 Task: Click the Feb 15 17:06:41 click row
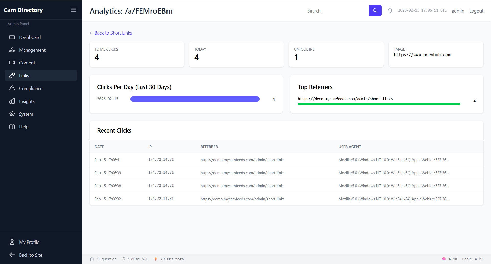(x=286, y=160)
